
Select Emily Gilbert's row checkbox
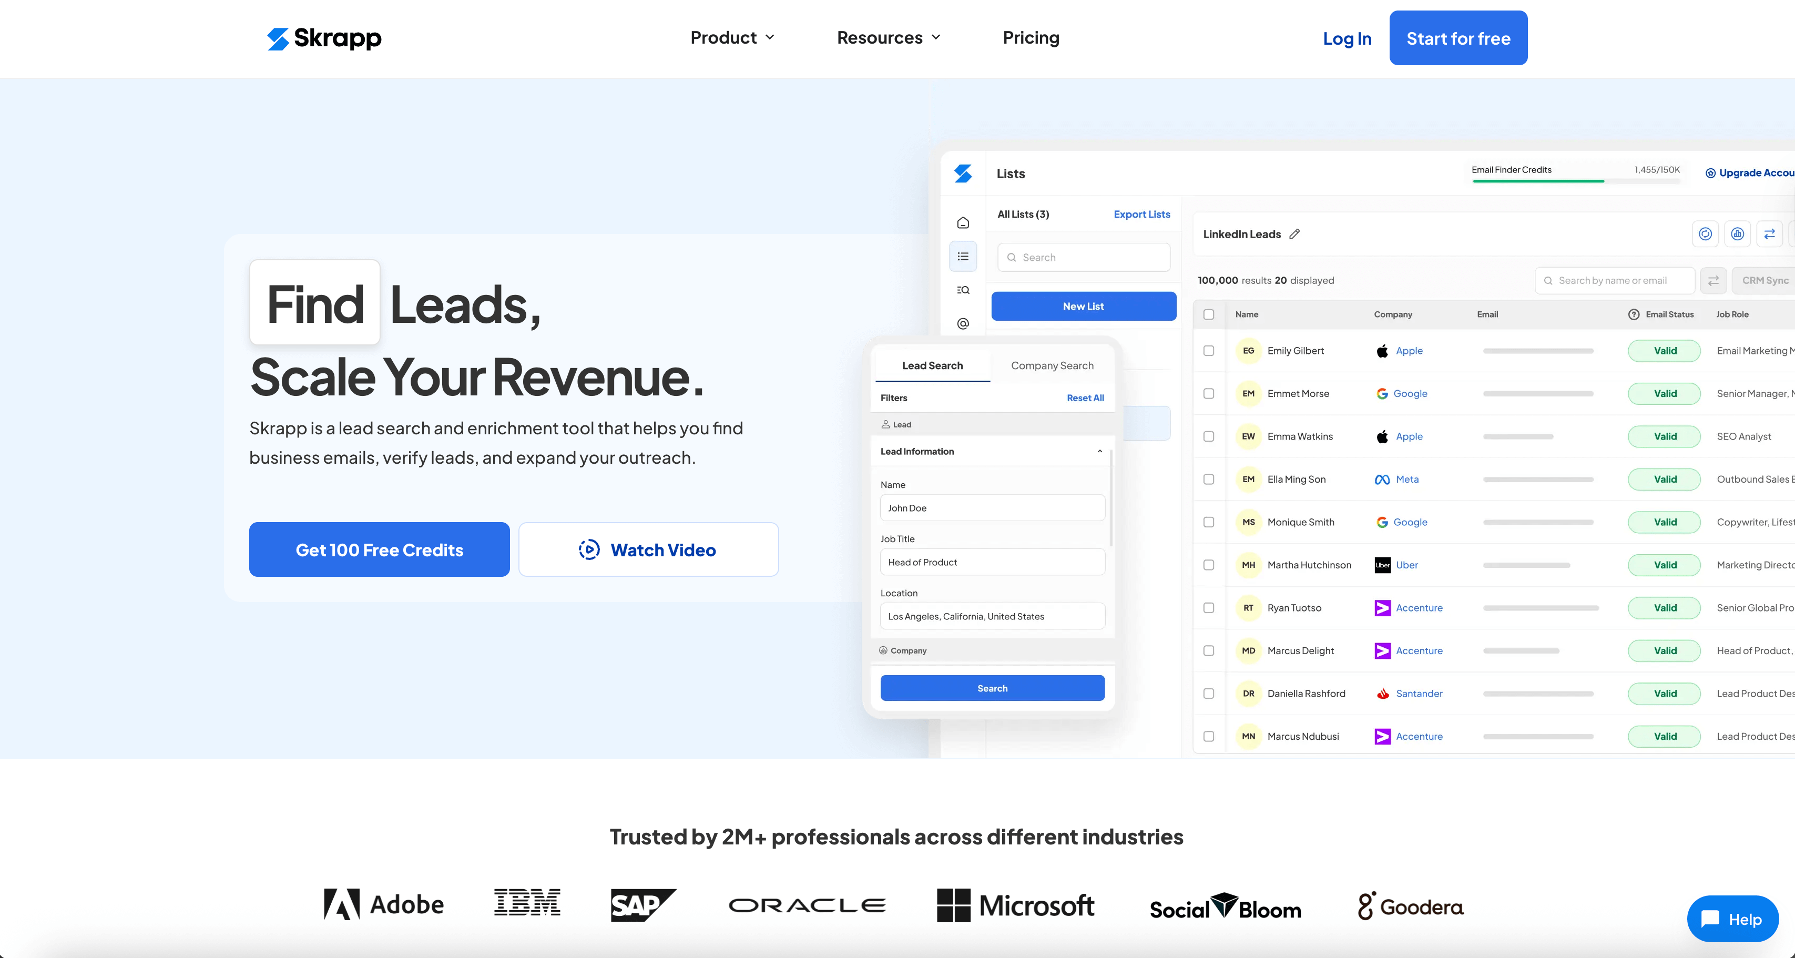[1209, 351]
